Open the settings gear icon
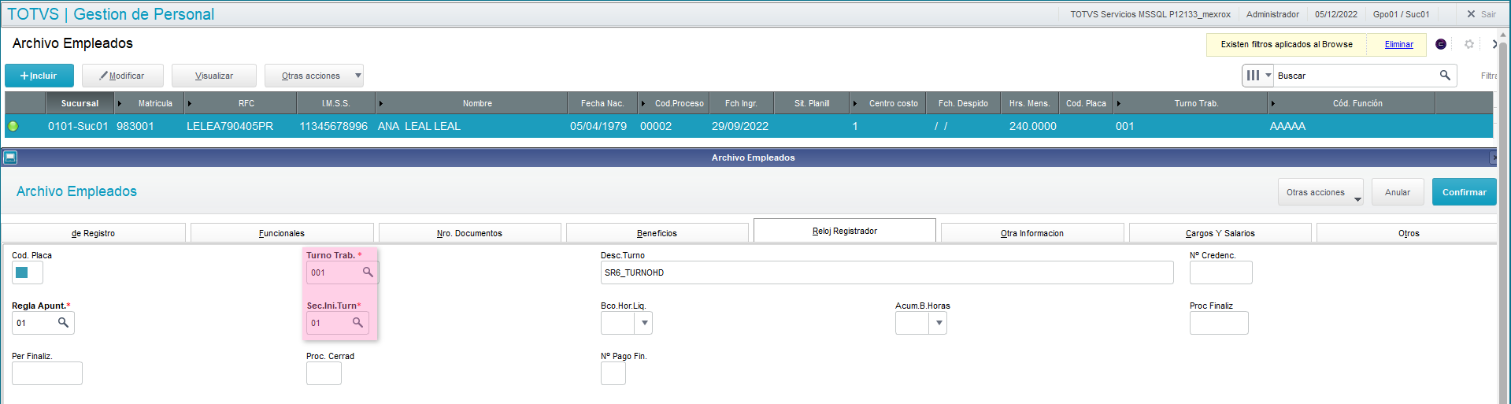Viewport: 1511px width, 404px height. [x=1468, y=44]
